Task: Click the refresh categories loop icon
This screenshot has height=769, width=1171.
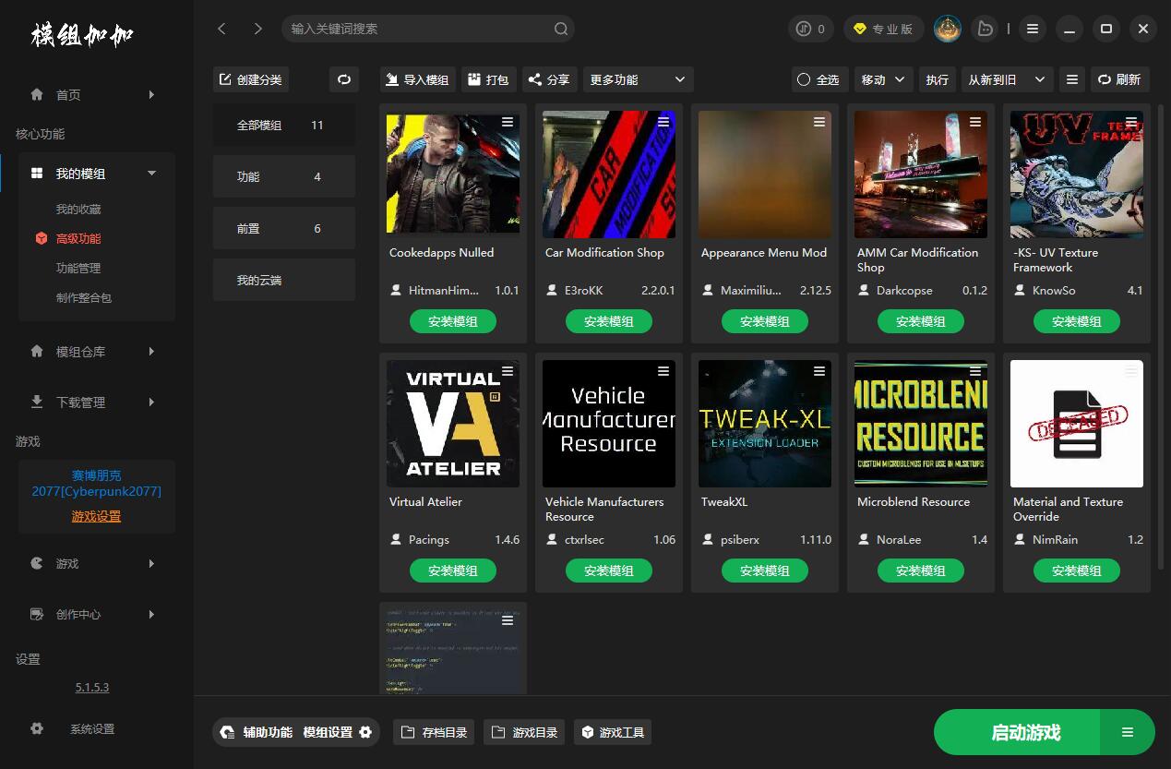Action: (x=343, y=79)
